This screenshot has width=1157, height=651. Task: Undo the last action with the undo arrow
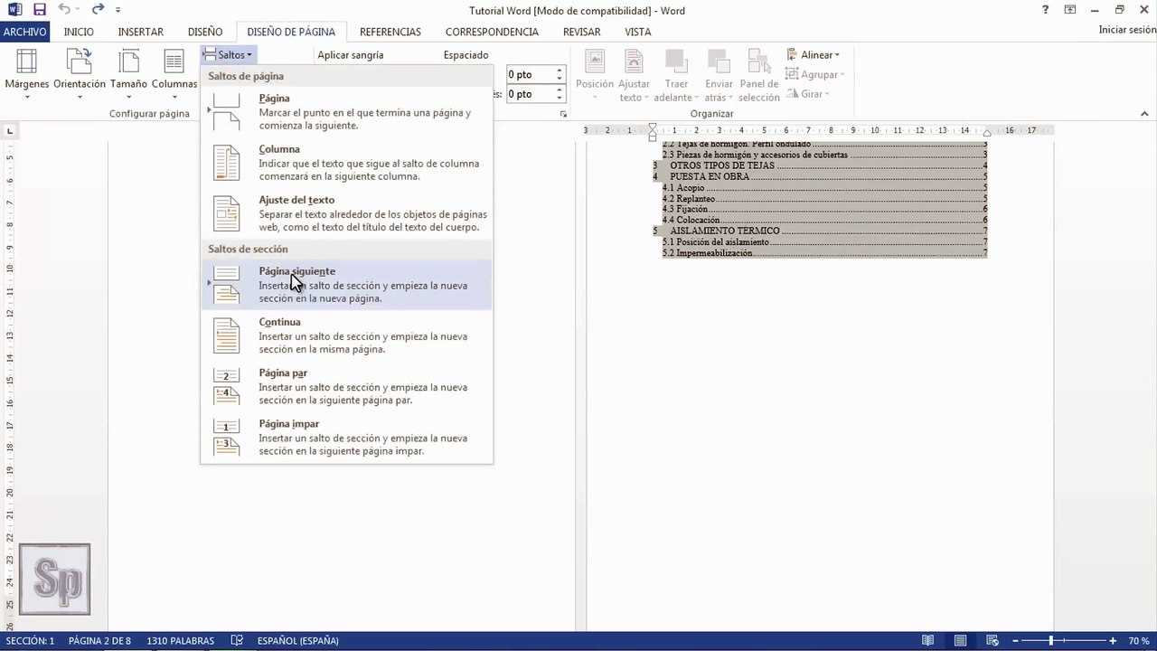(64, 10)
